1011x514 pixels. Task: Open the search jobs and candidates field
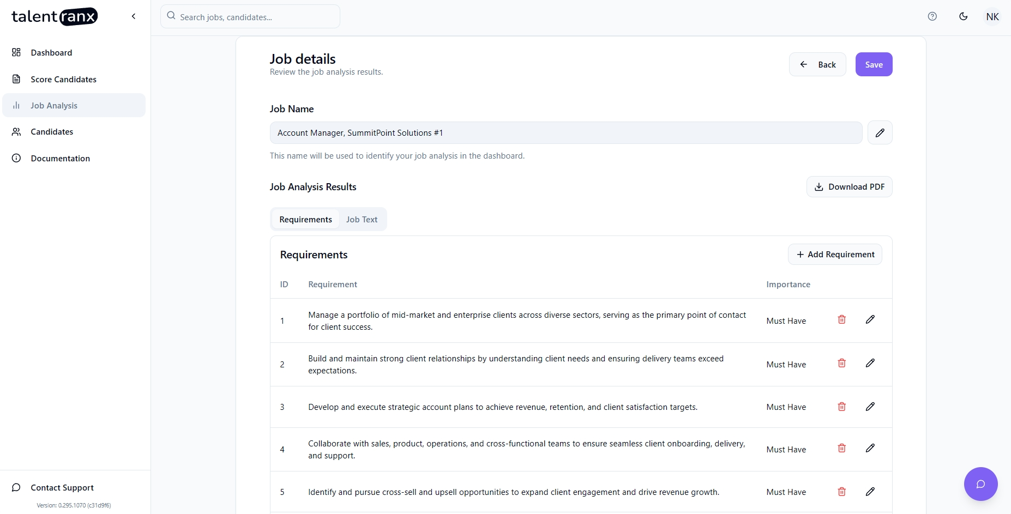[250, 16]
